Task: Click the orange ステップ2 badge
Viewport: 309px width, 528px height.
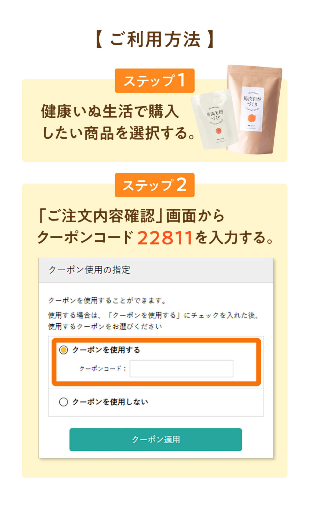Action: tap(154, 185)
